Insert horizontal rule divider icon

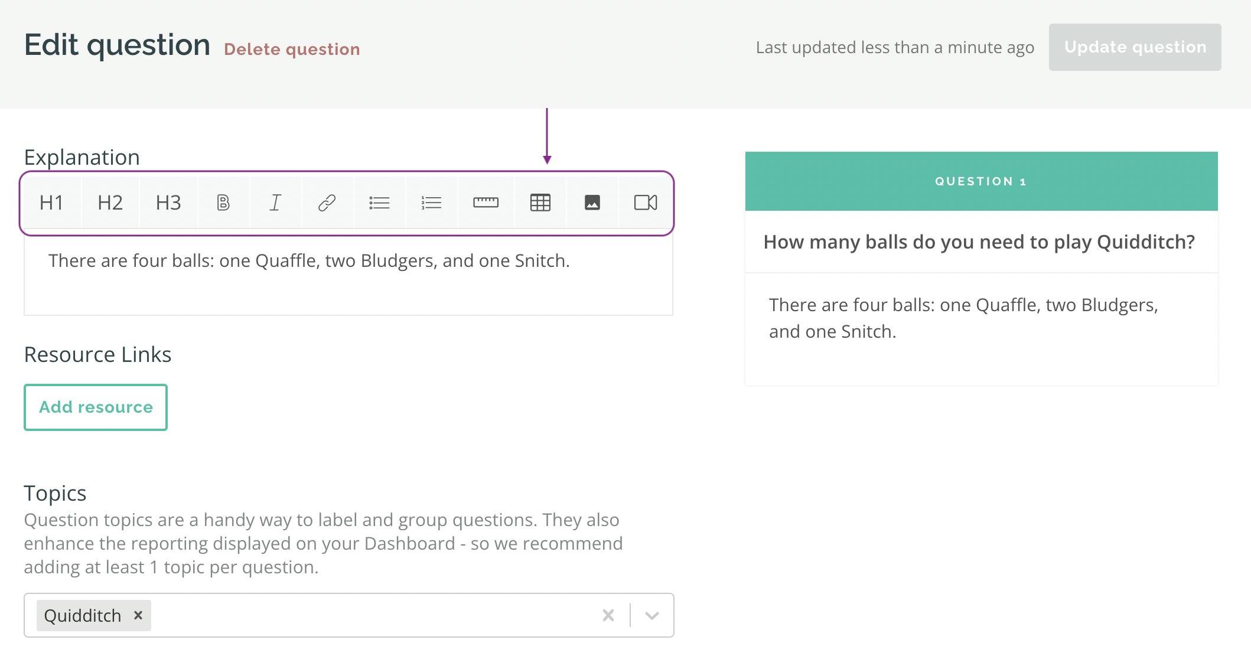pyautogui.click(x=486, y=203)
